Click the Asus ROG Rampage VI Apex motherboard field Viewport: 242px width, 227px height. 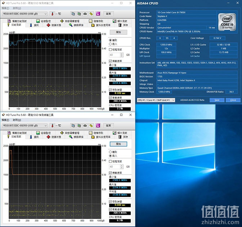click(x=197, y=73)
